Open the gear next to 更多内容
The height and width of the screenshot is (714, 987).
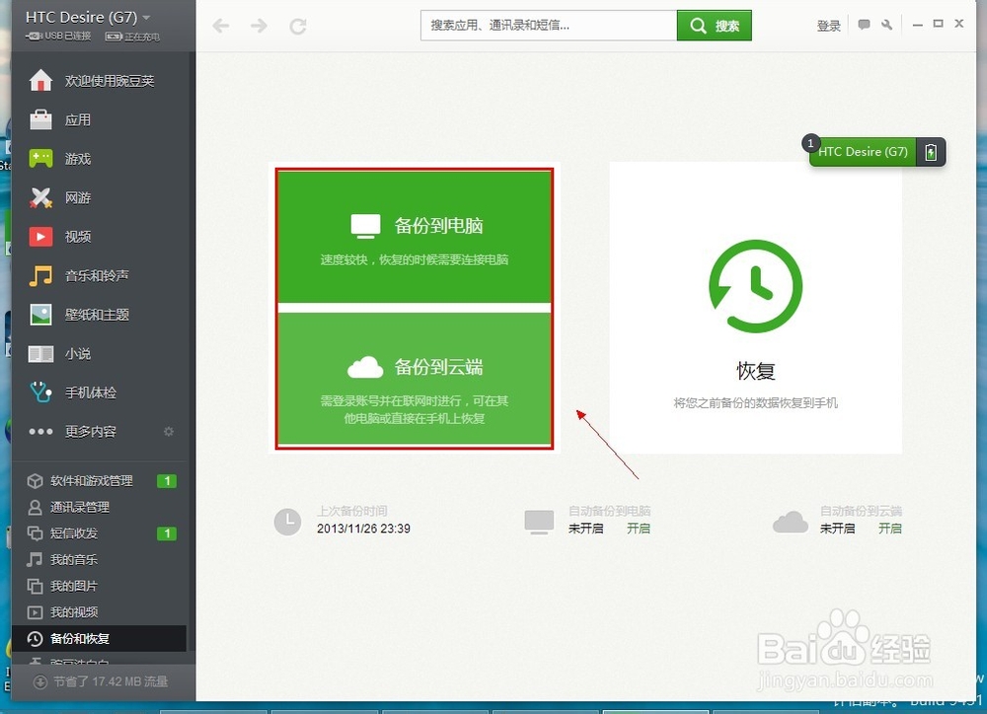pos(168,431)
